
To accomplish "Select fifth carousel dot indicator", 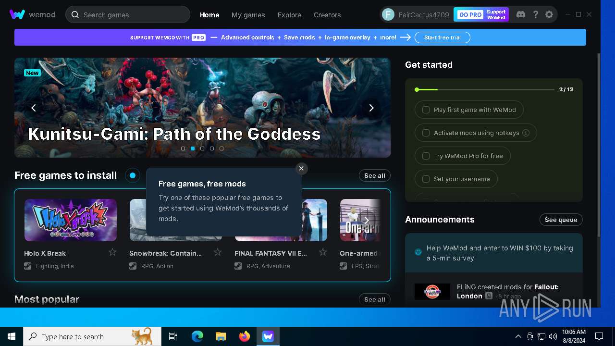I will click(221, 148).
